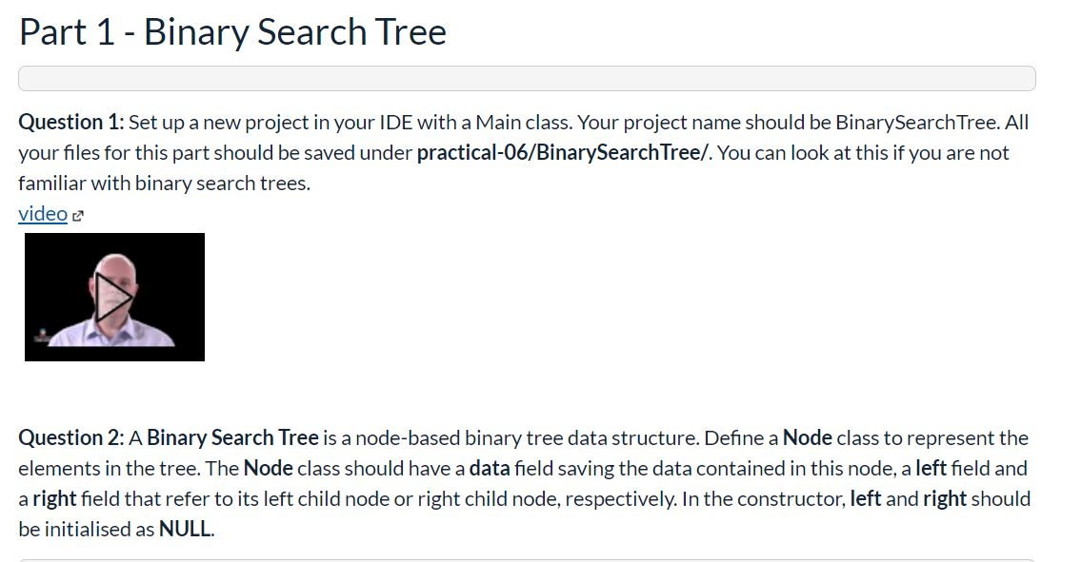The image size is (1081, 562).
Task: Select the bold "data" field text
Action: pos(488,468)
